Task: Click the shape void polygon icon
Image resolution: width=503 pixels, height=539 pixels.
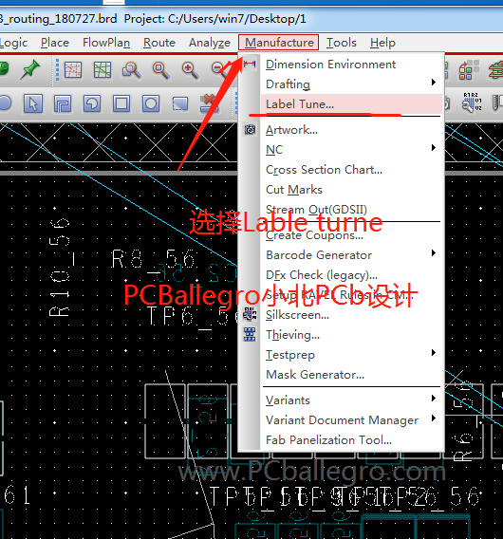Action: coord(92,103)
